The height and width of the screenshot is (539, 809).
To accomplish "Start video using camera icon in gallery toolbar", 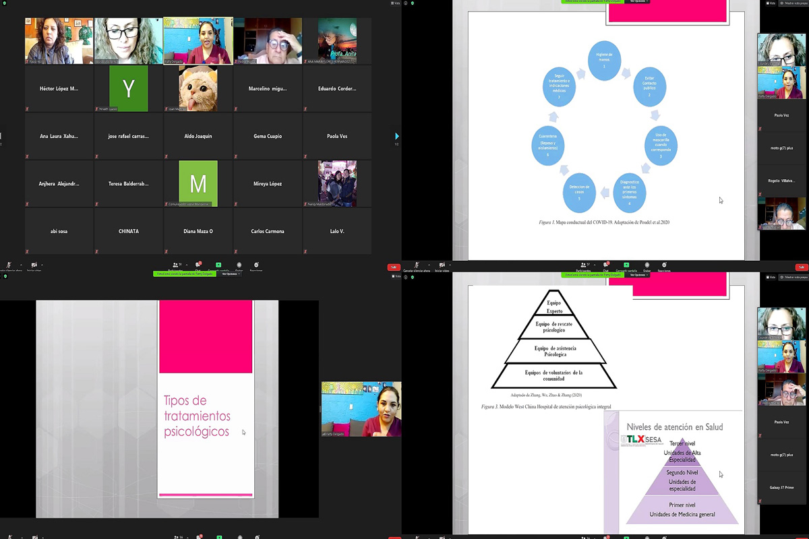I will click(x=34, y=265).
